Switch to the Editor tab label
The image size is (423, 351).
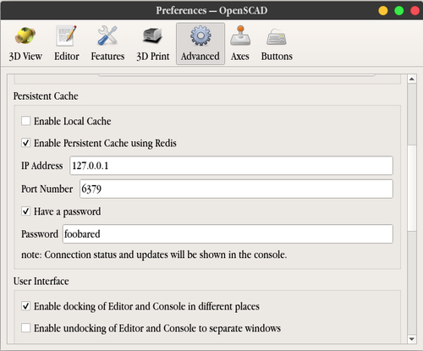(67, 57)
